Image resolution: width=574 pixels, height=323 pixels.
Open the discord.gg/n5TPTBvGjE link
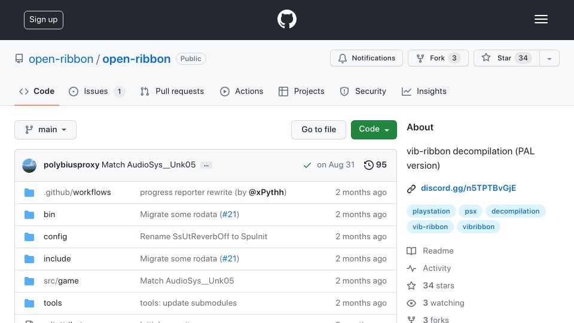468,188
